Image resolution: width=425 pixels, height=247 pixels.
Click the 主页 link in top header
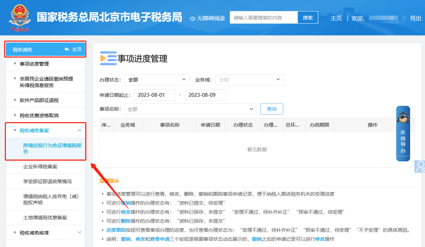point(336,19)
